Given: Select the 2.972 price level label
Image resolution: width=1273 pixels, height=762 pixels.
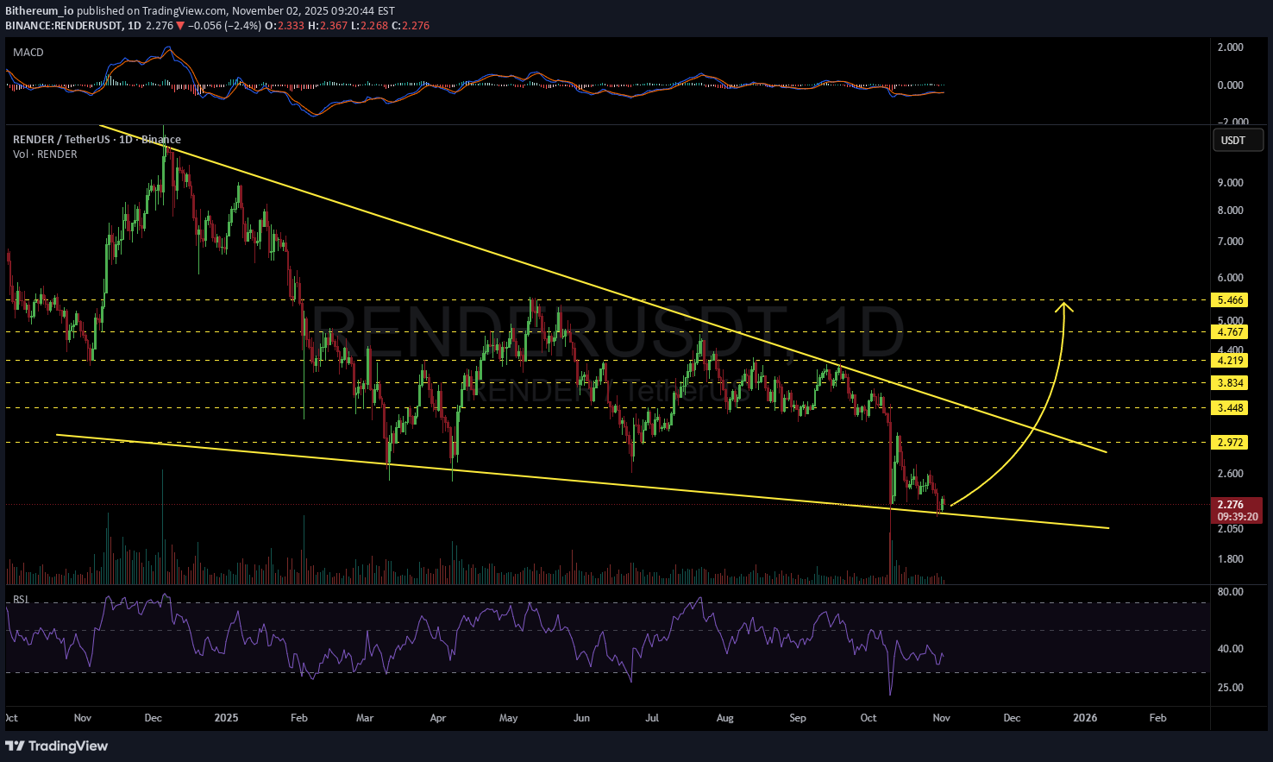Looking at the screenshot, I should pos(1230,442).
